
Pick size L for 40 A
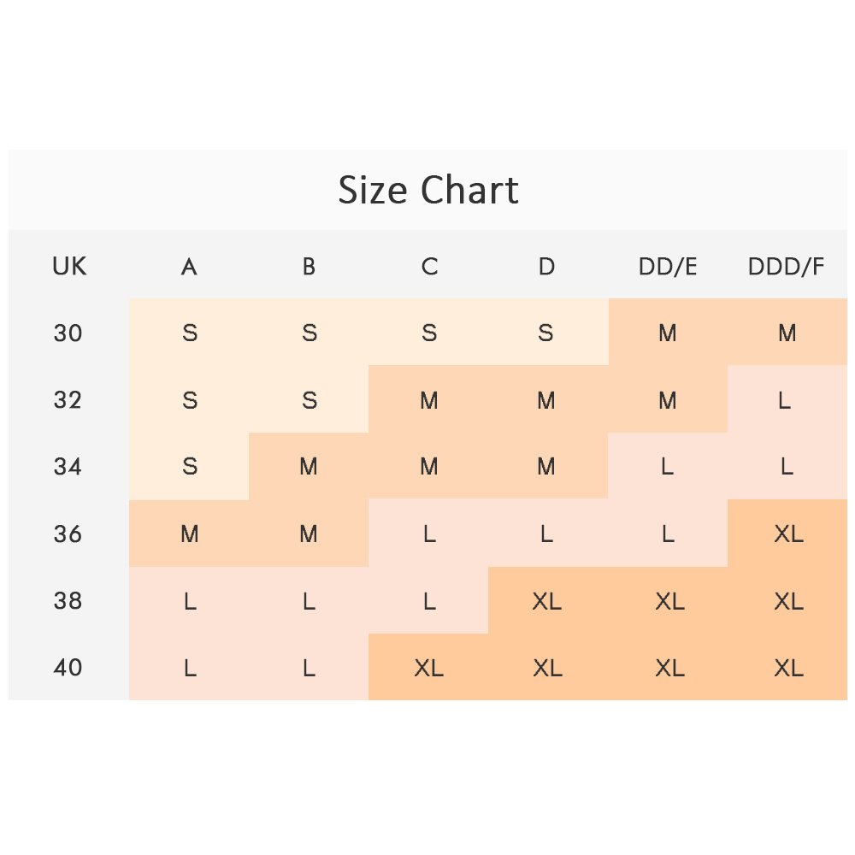[190, 667]
